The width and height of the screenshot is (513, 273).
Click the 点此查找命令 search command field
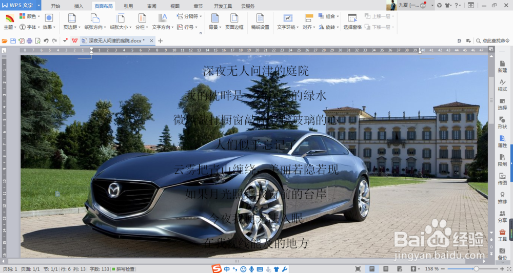click(x=492, y=41)
